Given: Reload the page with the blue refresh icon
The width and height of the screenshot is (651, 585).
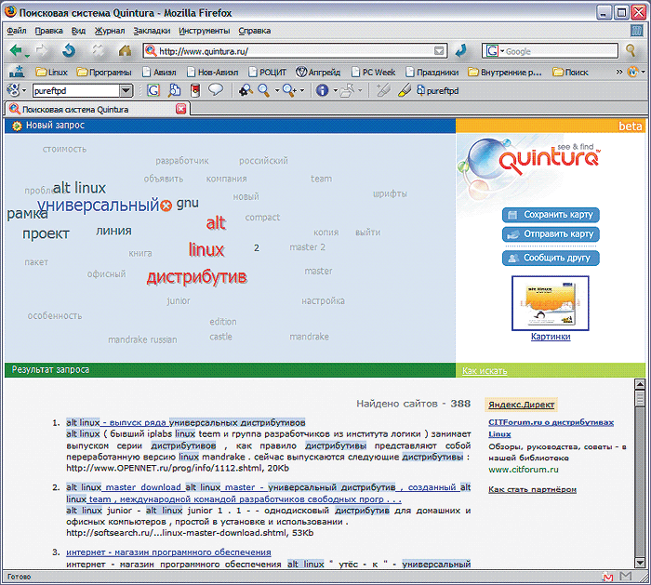Looking at the screenshot, I should click(x=69, y=50).
